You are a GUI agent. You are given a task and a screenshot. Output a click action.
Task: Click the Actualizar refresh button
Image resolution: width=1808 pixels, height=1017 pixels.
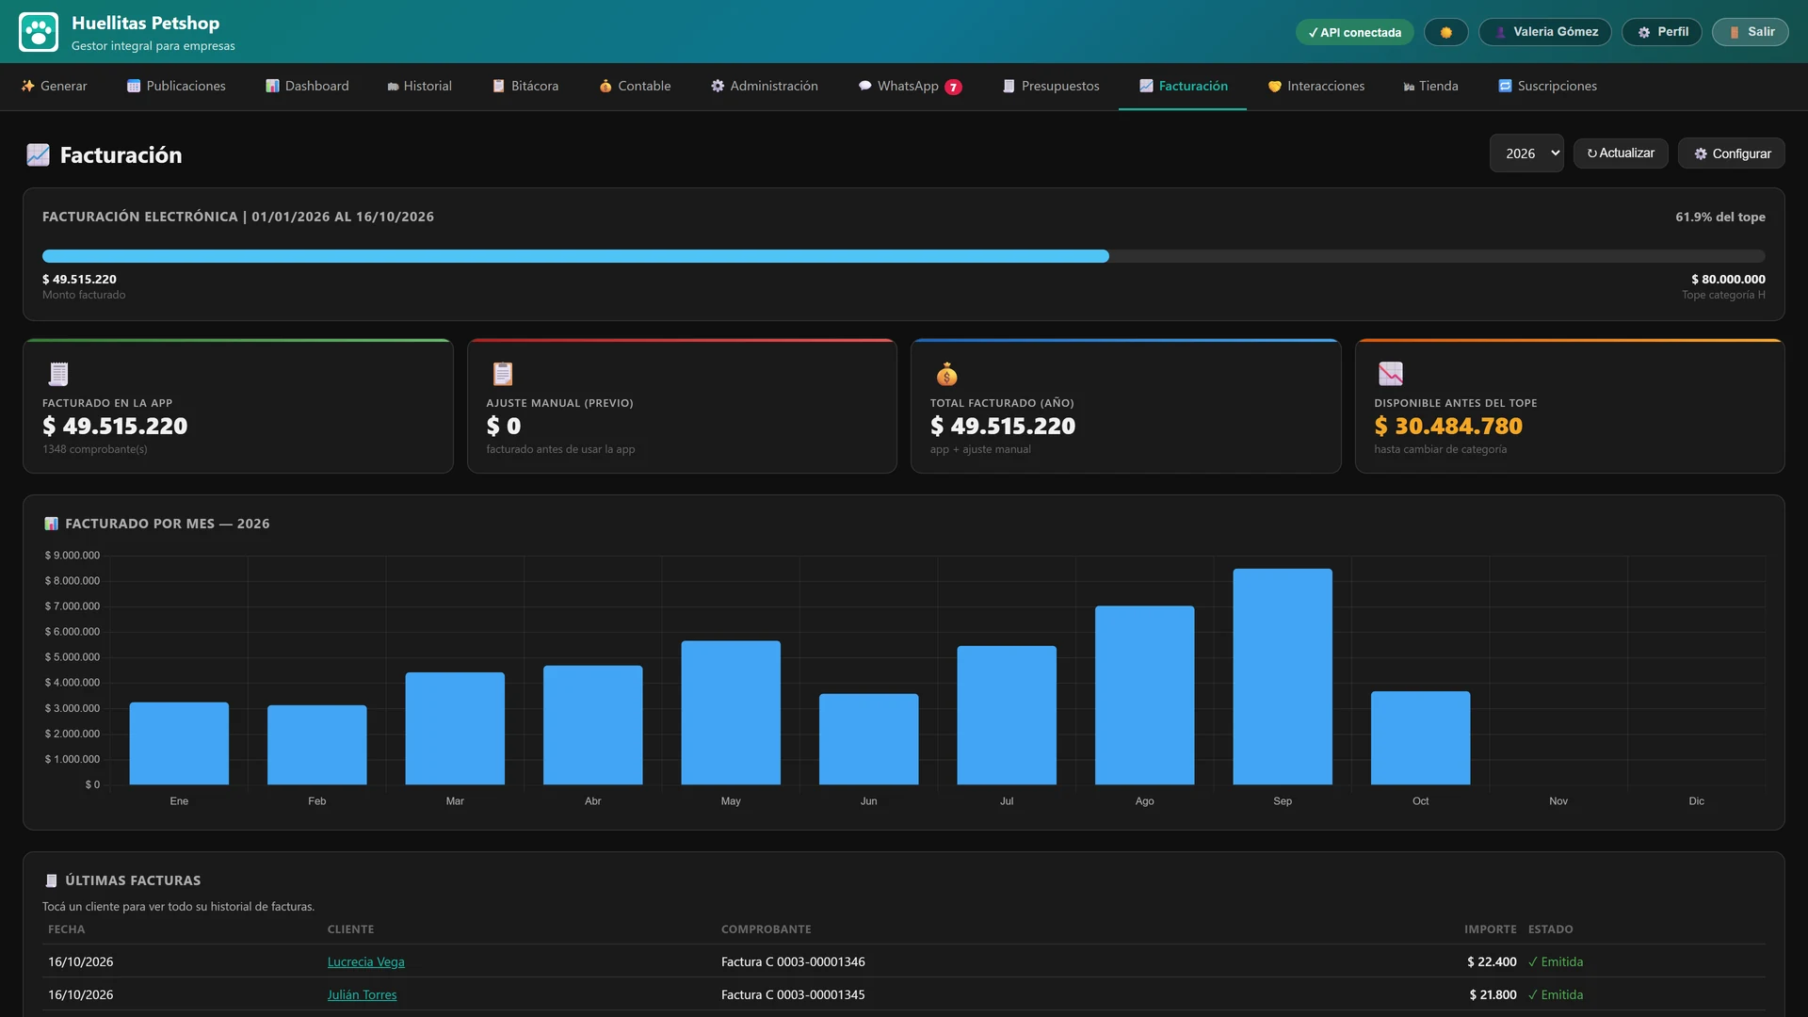[1620, 153]
